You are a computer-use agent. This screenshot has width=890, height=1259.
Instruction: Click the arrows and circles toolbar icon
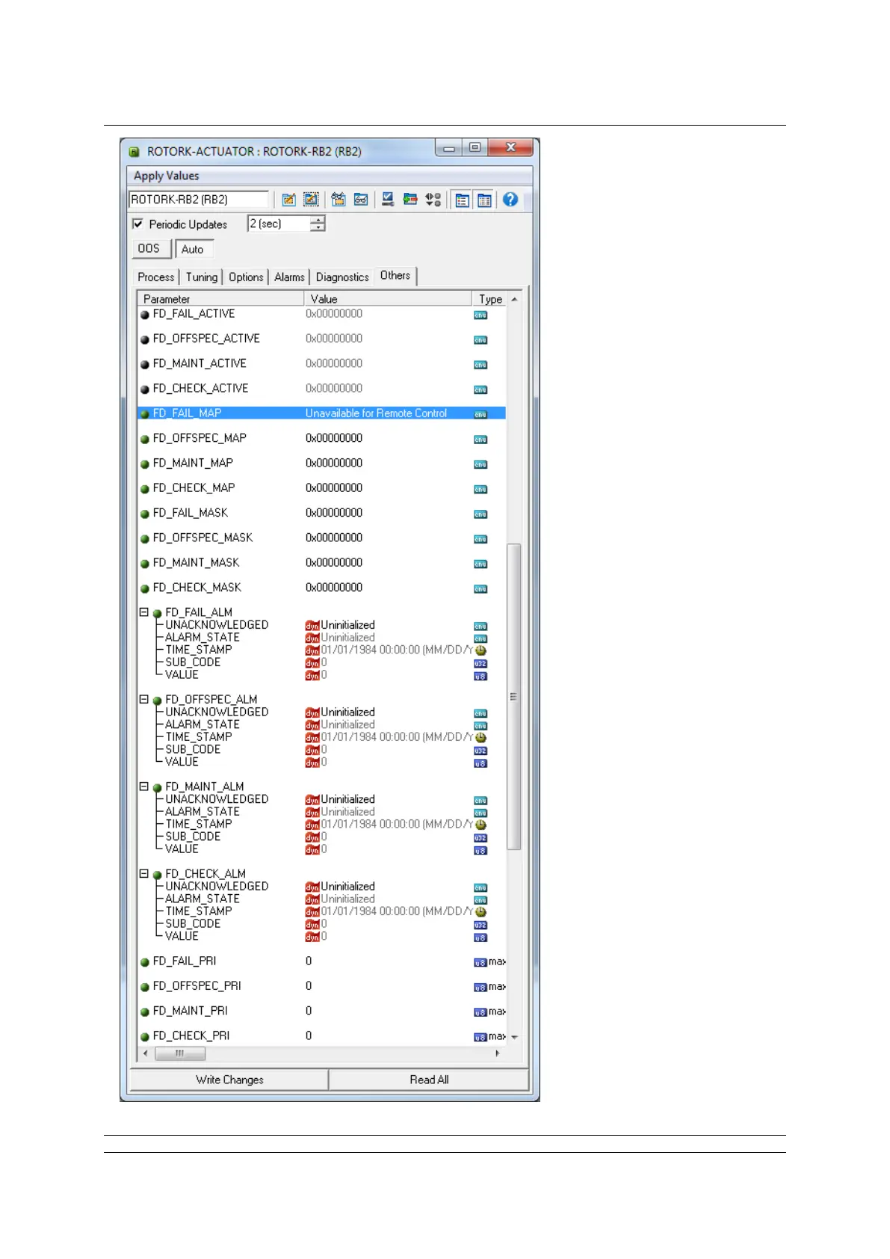tap(433, 200)
